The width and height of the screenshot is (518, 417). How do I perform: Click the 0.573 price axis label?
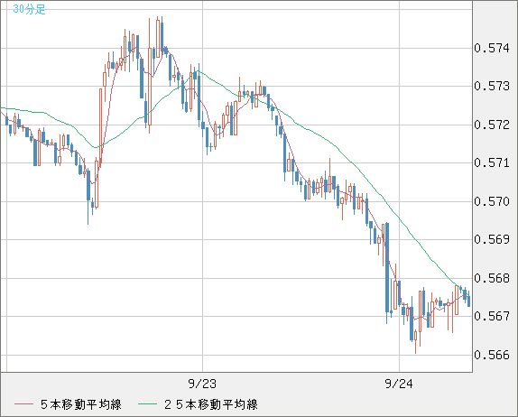(492, 87)
